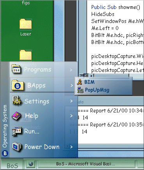The width and height of the screenshot is (144, 170).
Task: Expand the Help submenu arrow
Action: click(71, 116)
